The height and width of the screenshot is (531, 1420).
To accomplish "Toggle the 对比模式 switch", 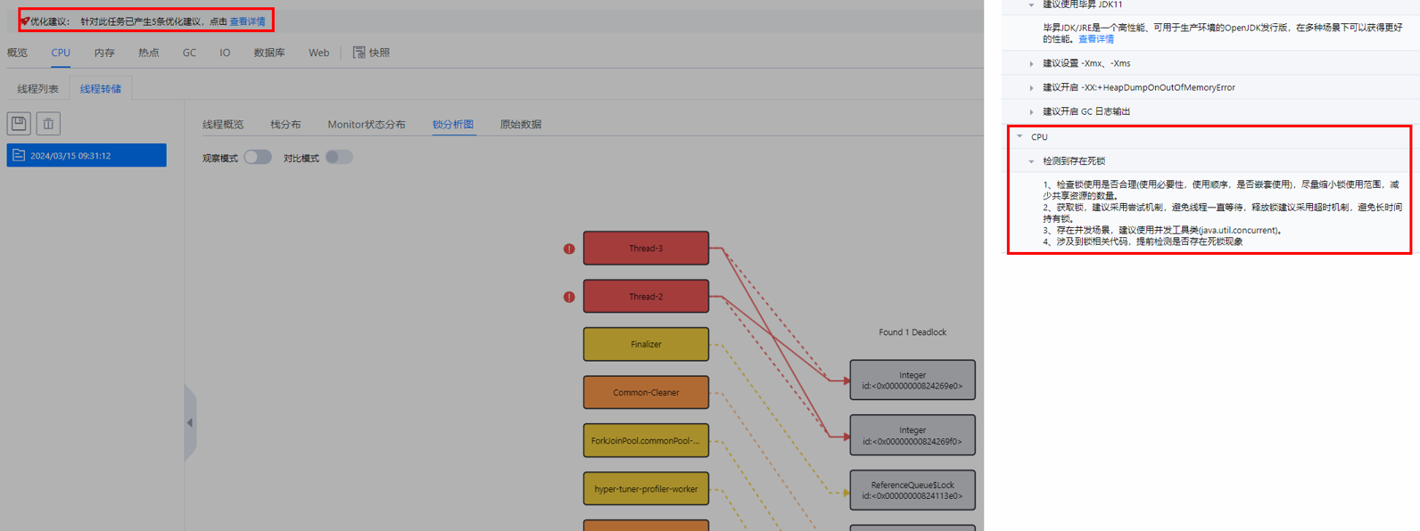I will coord(339,157).
